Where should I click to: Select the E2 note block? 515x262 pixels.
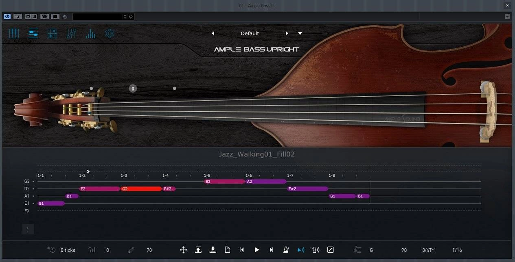coord(100,188)
